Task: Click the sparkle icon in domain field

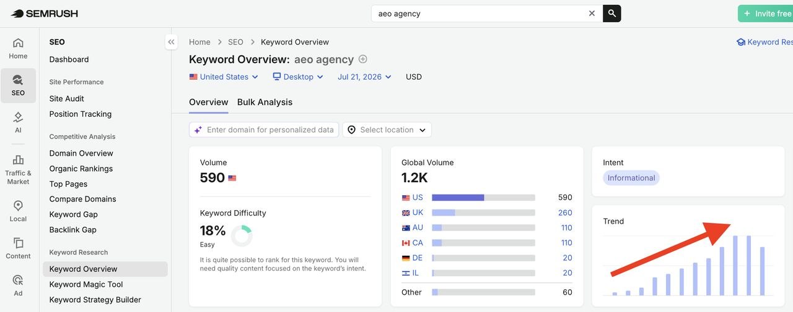Action: tap(198, 130)
